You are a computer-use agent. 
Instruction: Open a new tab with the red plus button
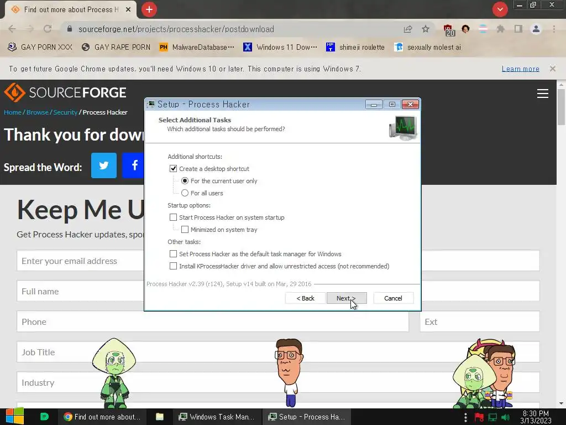pos(149,9)
